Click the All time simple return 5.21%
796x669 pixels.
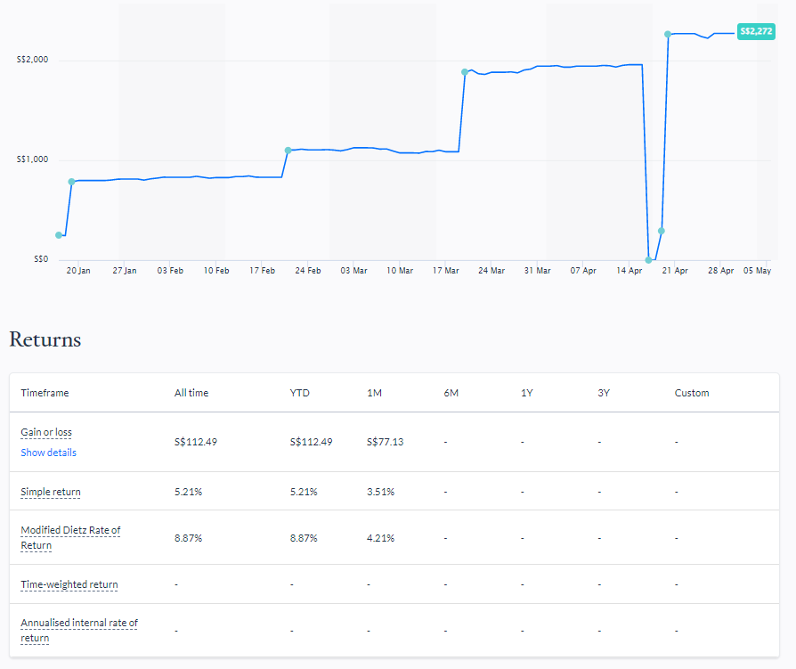pos(189,492)
